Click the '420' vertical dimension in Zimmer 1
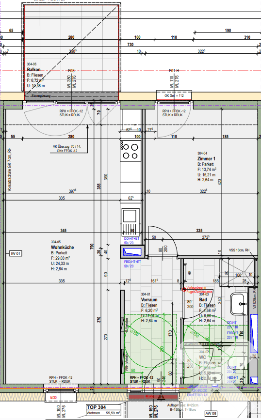The width and height of the screenshot is (261, 420). coord(220,183)
